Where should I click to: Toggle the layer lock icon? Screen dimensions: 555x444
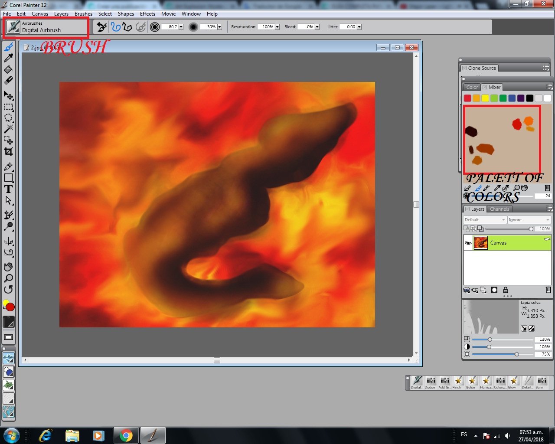tap(506, 290)
